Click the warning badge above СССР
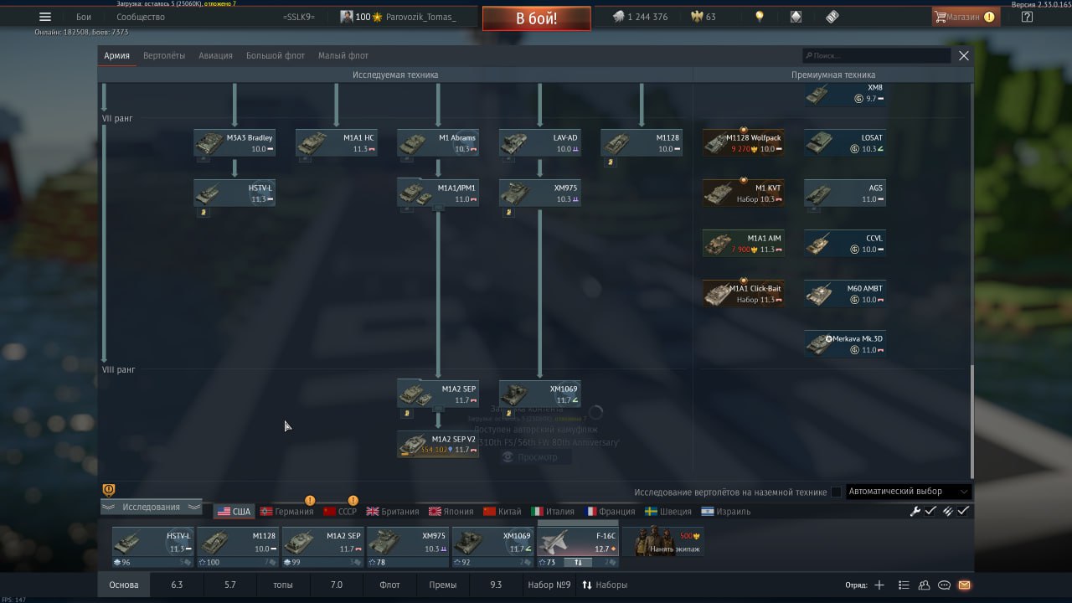The width and height of the screenshot is (1072, 603). coord(353,500)
